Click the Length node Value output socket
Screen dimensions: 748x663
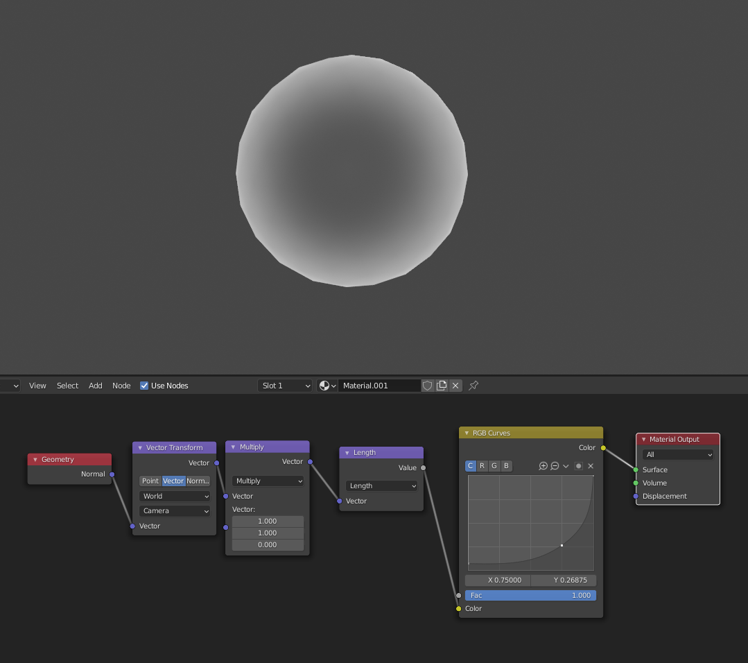[x=423, y=467]
